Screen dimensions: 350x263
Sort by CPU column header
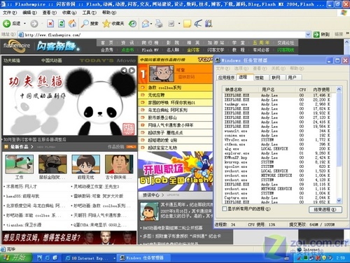coord(302,90)
